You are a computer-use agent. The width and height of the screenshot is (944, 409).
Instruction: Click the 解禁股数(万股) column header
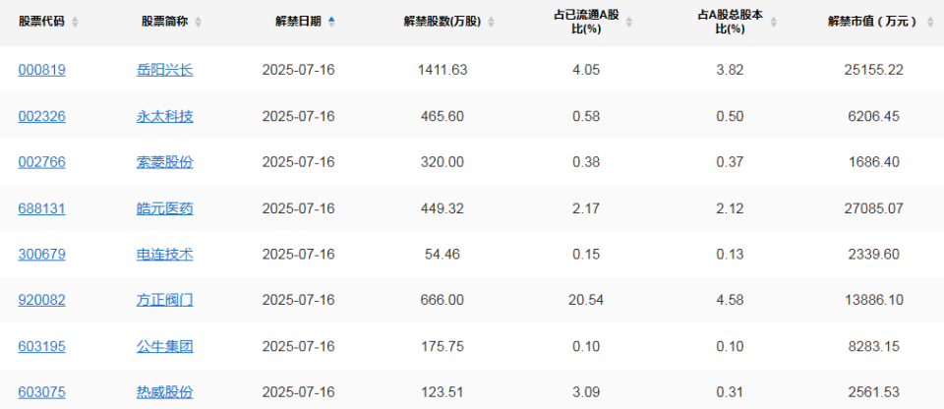coord(442,22)
